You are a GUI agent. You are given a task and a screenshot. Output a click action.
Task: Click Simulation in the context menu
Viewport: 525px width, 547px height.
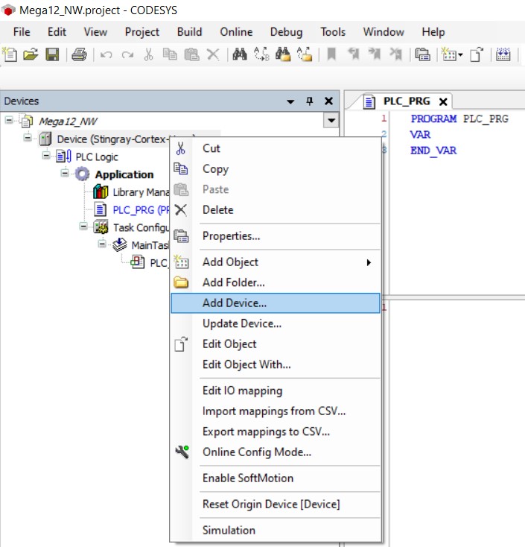pos(229,530)
